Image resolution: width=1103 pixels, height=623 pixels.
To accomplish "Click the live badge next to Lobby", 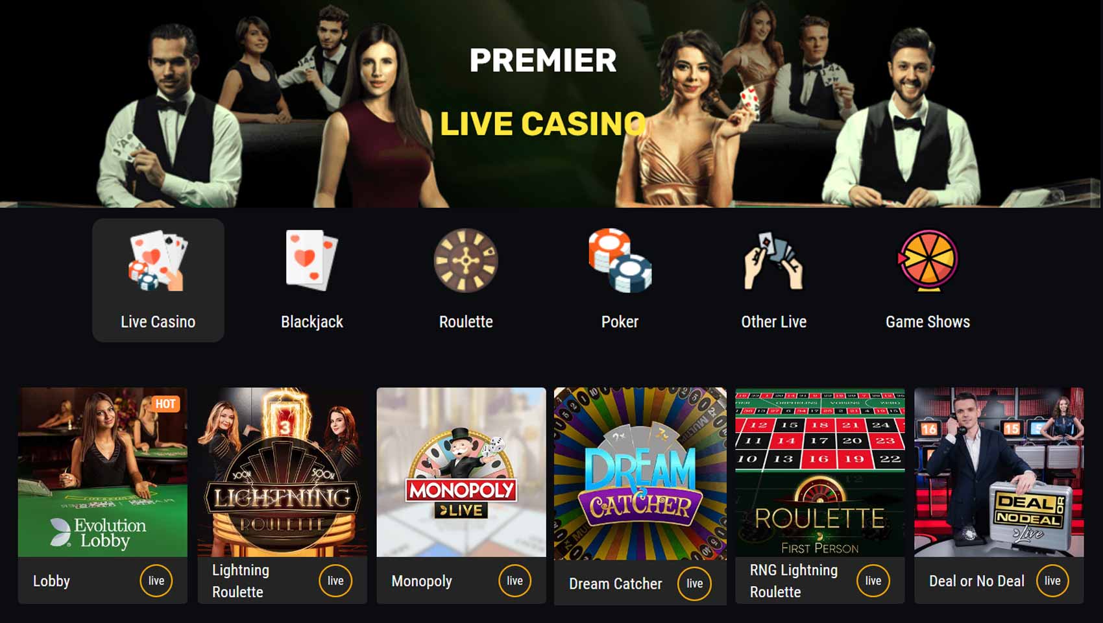I will 156,581.
